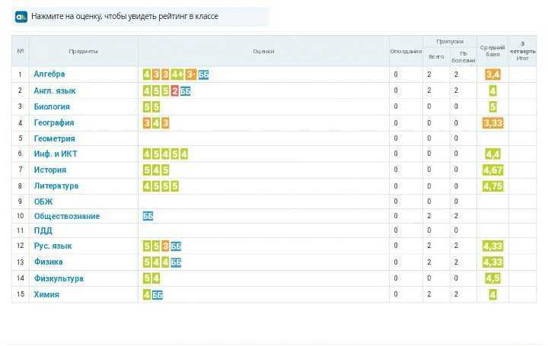Image resolution: width=548 pixels, height=346 pixels.
Task: Click the orange grade 3 in Рус. язык
Action: (165, 246)
